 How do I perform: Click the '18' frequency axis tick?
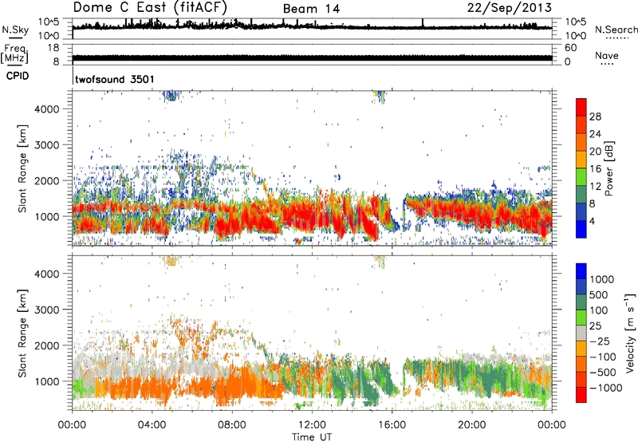(x=53, y=48)
